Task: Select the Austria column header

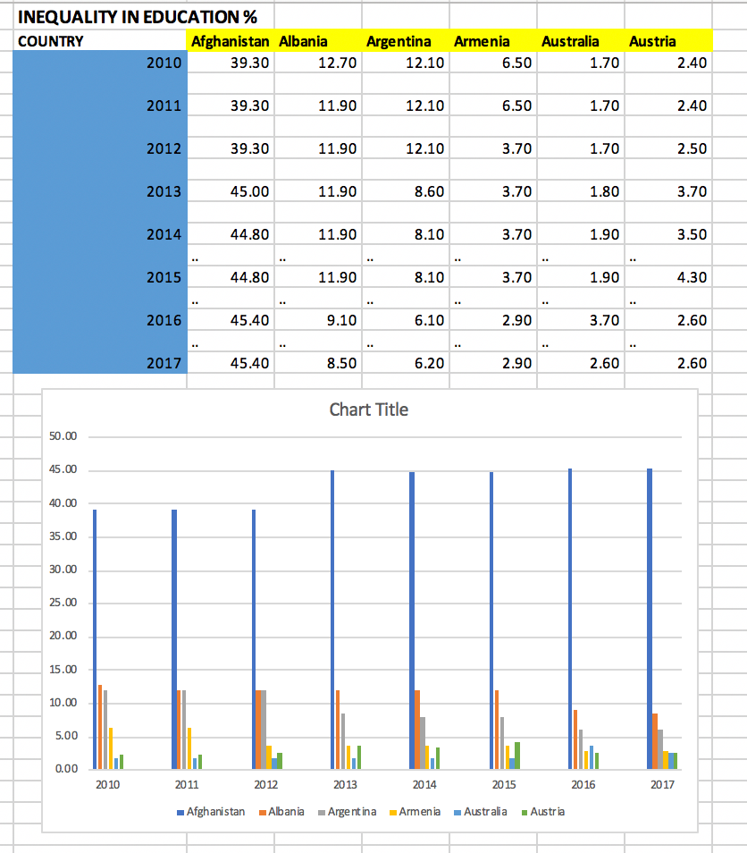Action: 668,41
